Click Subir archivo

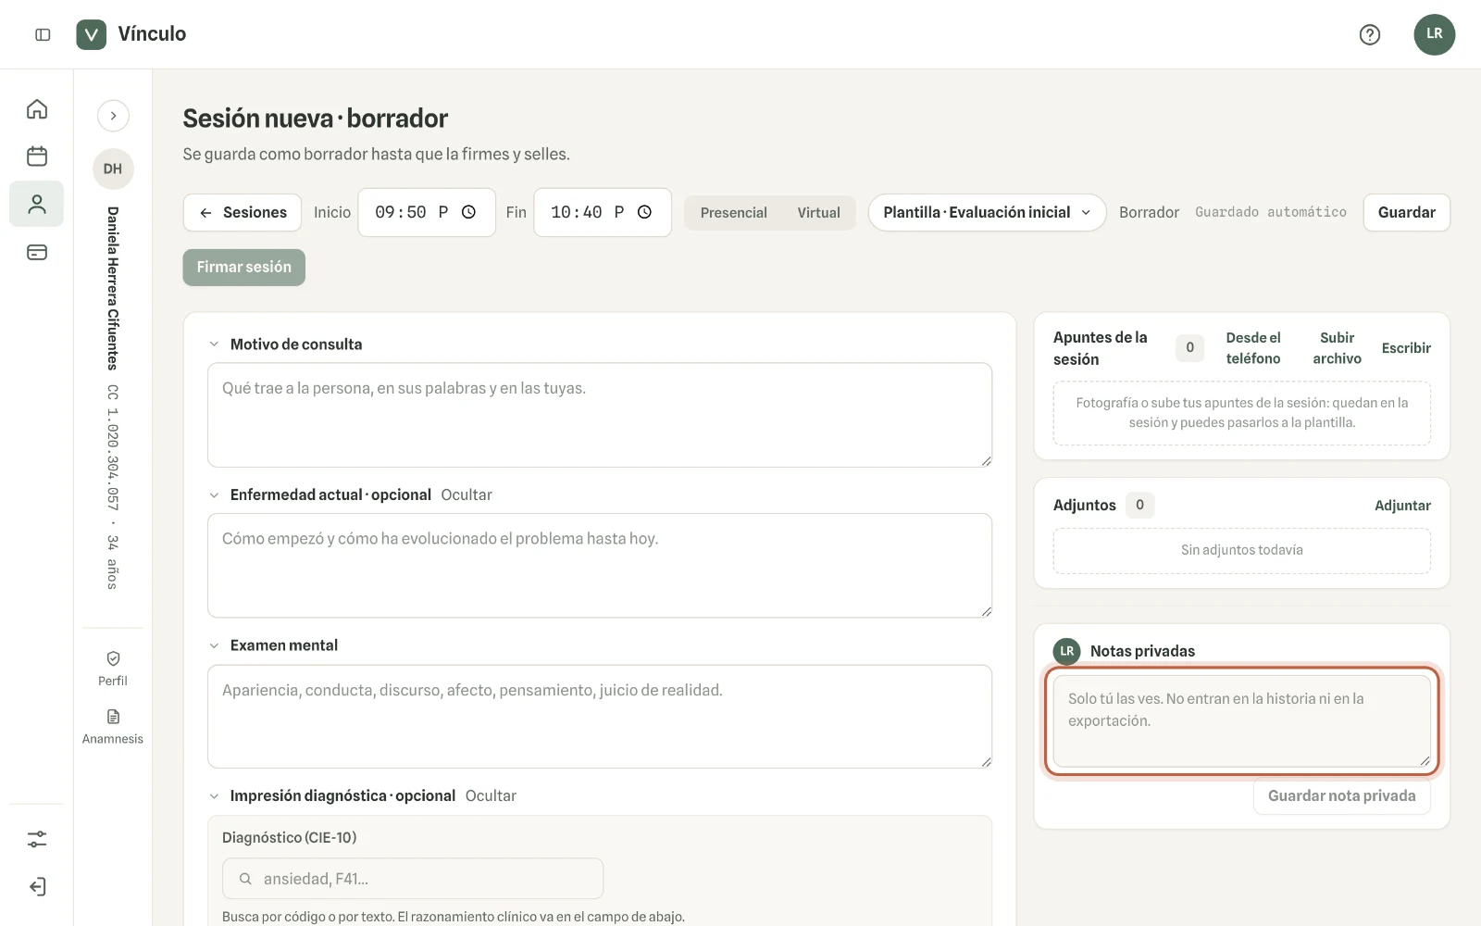(1337, 348)
